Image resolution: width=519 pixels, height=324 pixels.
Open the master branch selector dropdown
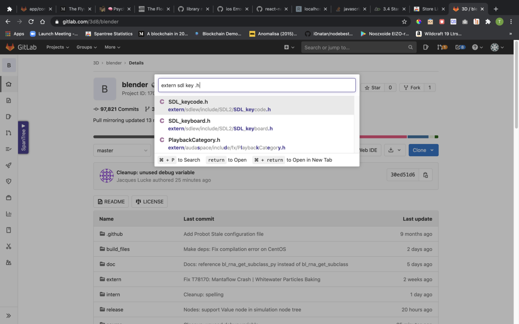pyautogui.click(x=122, y=150)
